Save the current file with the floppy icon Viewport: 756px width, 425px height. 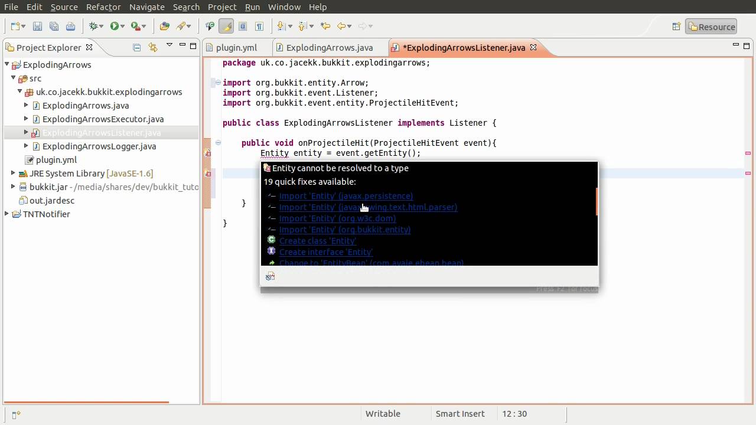37,26
